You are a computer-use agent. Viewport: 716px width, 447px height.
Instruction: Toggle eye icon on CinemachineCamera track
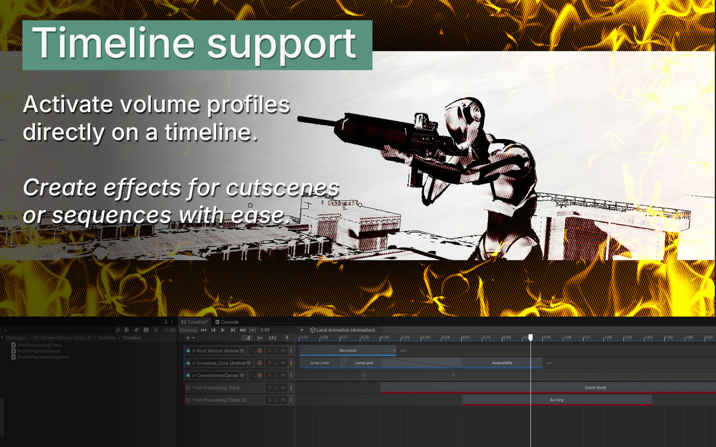(283, 375)
